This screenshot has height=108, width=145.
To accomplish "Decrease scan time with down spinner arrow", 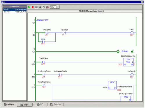I will pyautogui.click(x=58, y=8).
